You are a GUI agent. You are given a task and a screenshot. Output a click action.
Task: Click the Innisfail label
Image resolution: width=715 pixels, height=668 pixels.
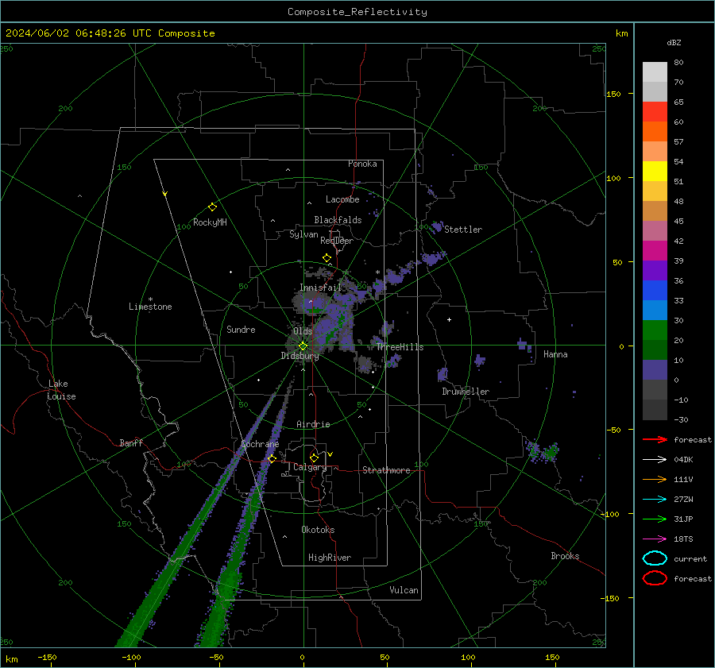click(321, 288)
